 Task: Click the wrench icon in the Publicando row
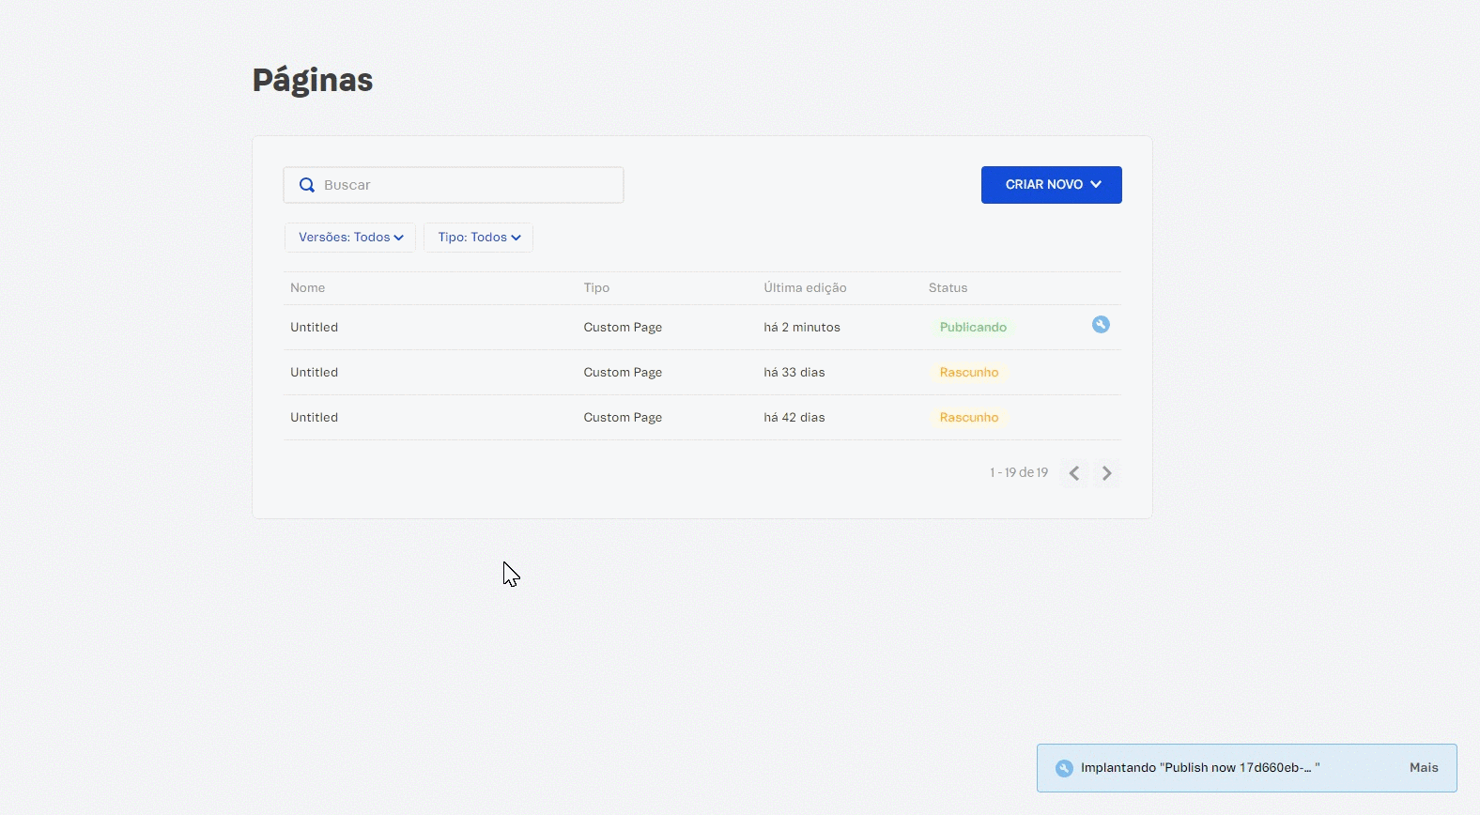pyautogui.click(x=1101, y=325)
